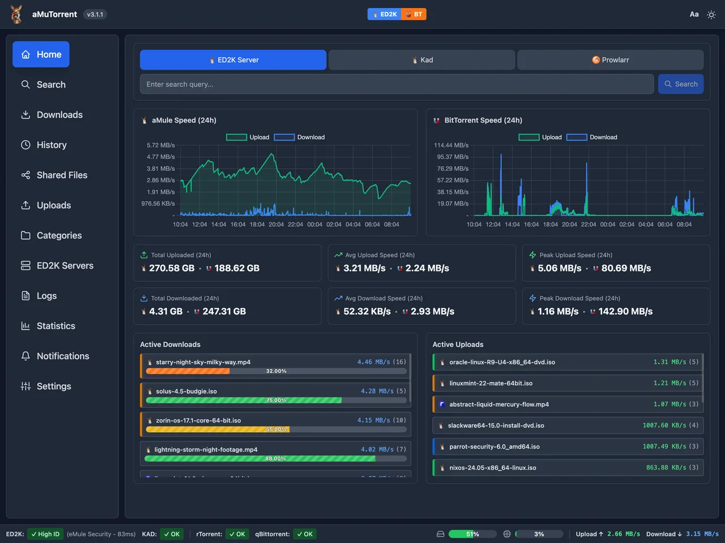The image size is (725, 543).
Task: Click the Avg Upload Speed trend icon
Action: point(338,255)
